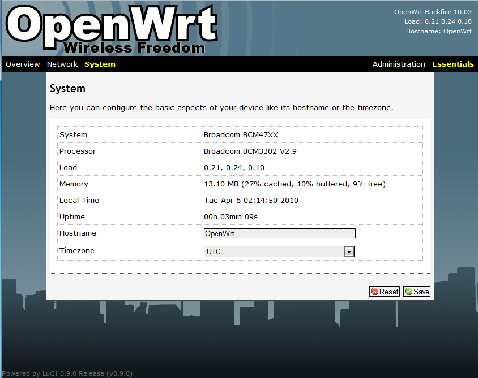Click the Powered by LuCI footer link
478x378 pixels.
67,373
